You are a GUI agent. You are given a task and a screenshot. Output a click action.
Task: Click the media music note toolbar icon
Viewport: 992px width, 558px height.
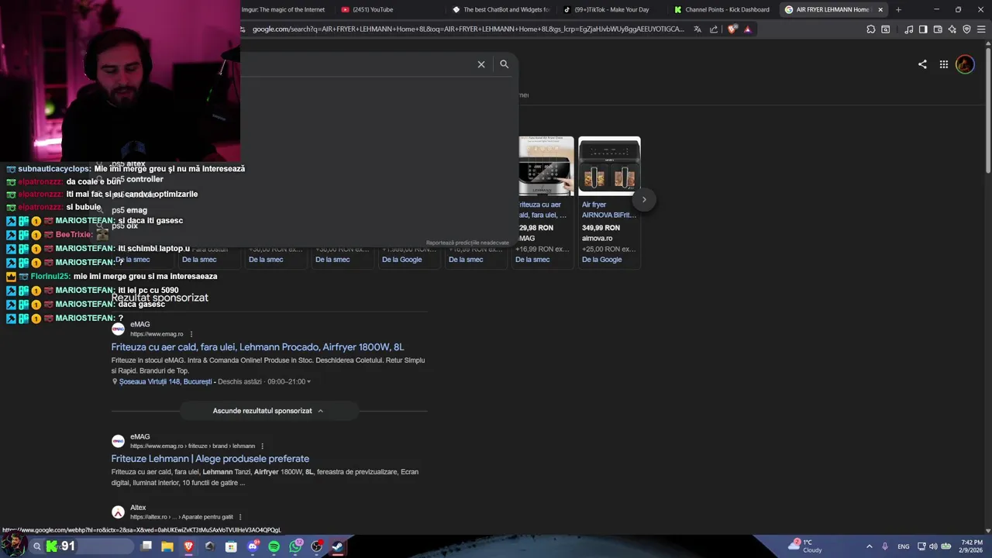pos(908,29)
